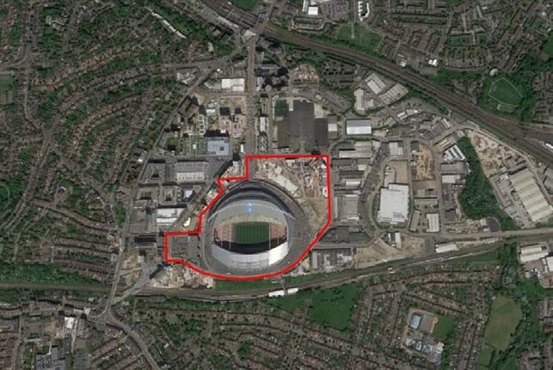
Task: Click the light green field at bottom right
Action: (501, 324)
